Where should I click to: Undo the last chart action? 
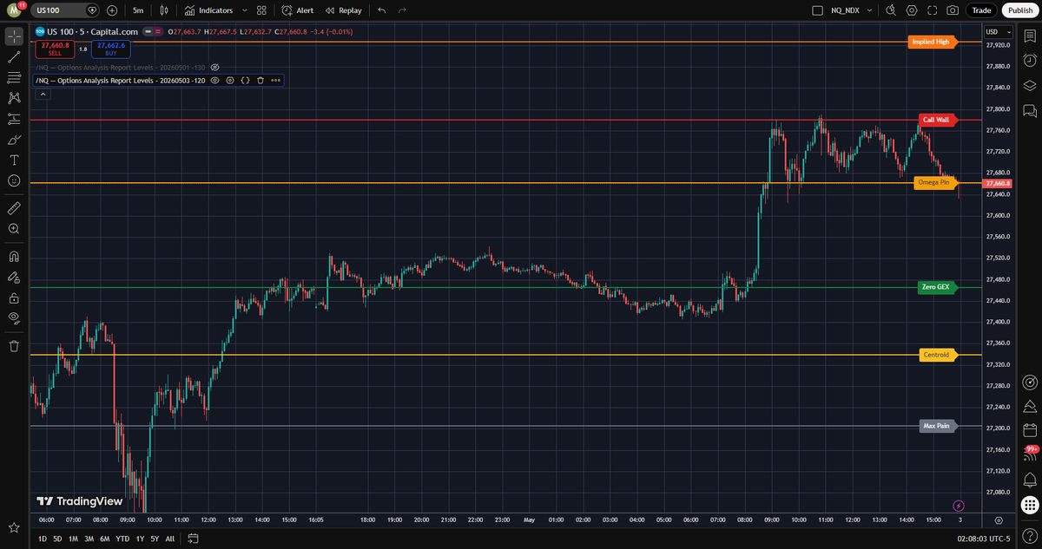[381, 10]
